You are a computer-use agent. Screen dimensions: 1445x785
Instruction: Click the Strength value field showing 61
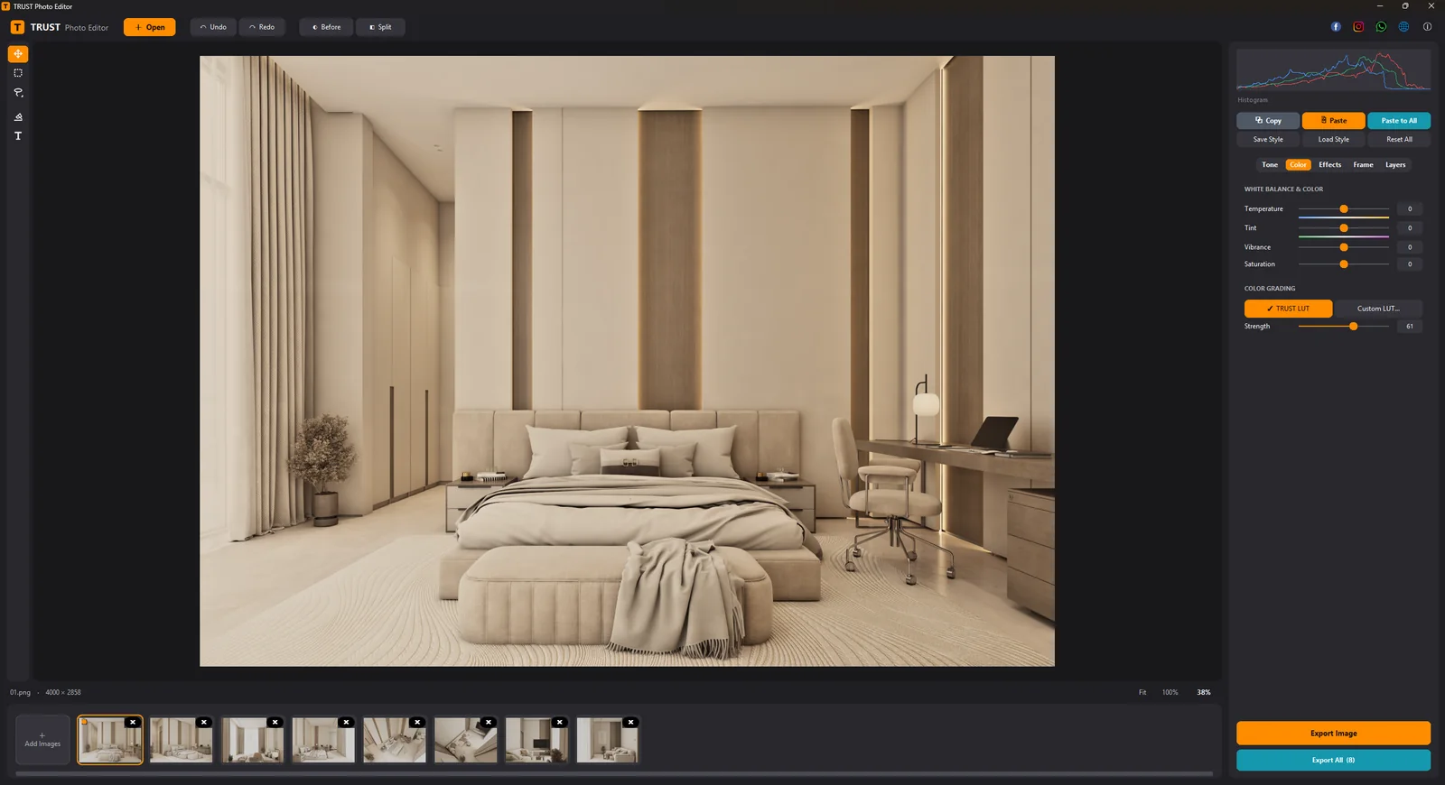[x=1410, y=327]
